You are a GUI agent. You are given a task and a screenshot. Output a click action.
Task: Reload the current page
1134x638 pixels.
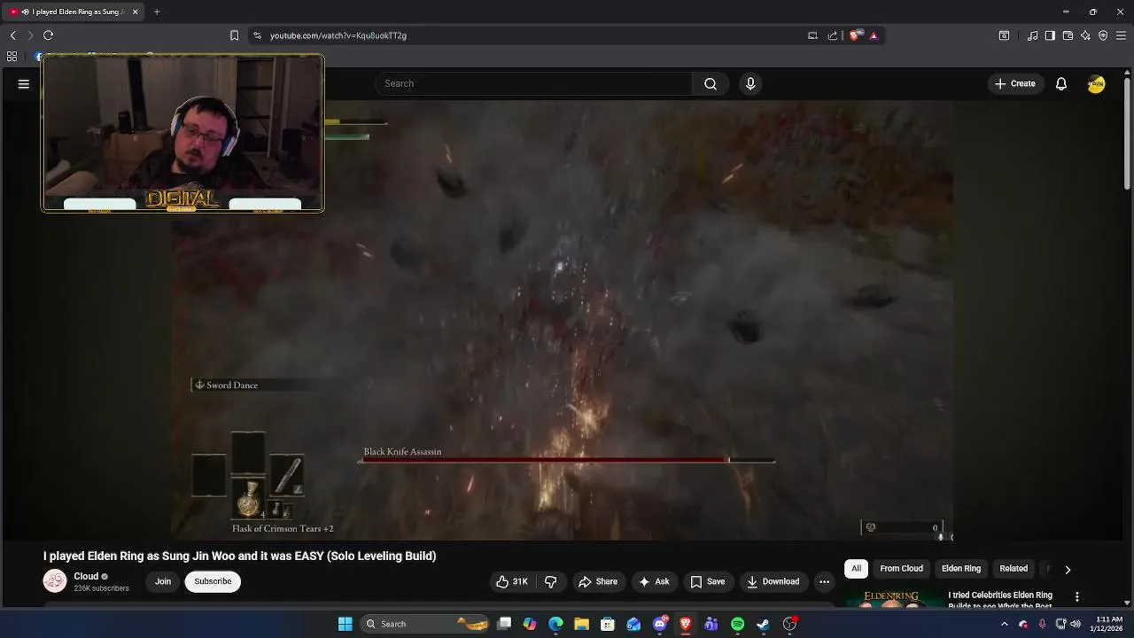click(x=49, y=35)
